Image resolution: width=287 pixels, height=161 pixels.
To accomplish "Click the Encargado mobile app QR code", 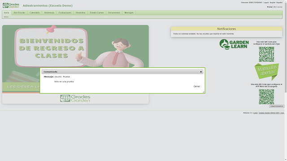I will pyautogui.click(x=266, y=97).
